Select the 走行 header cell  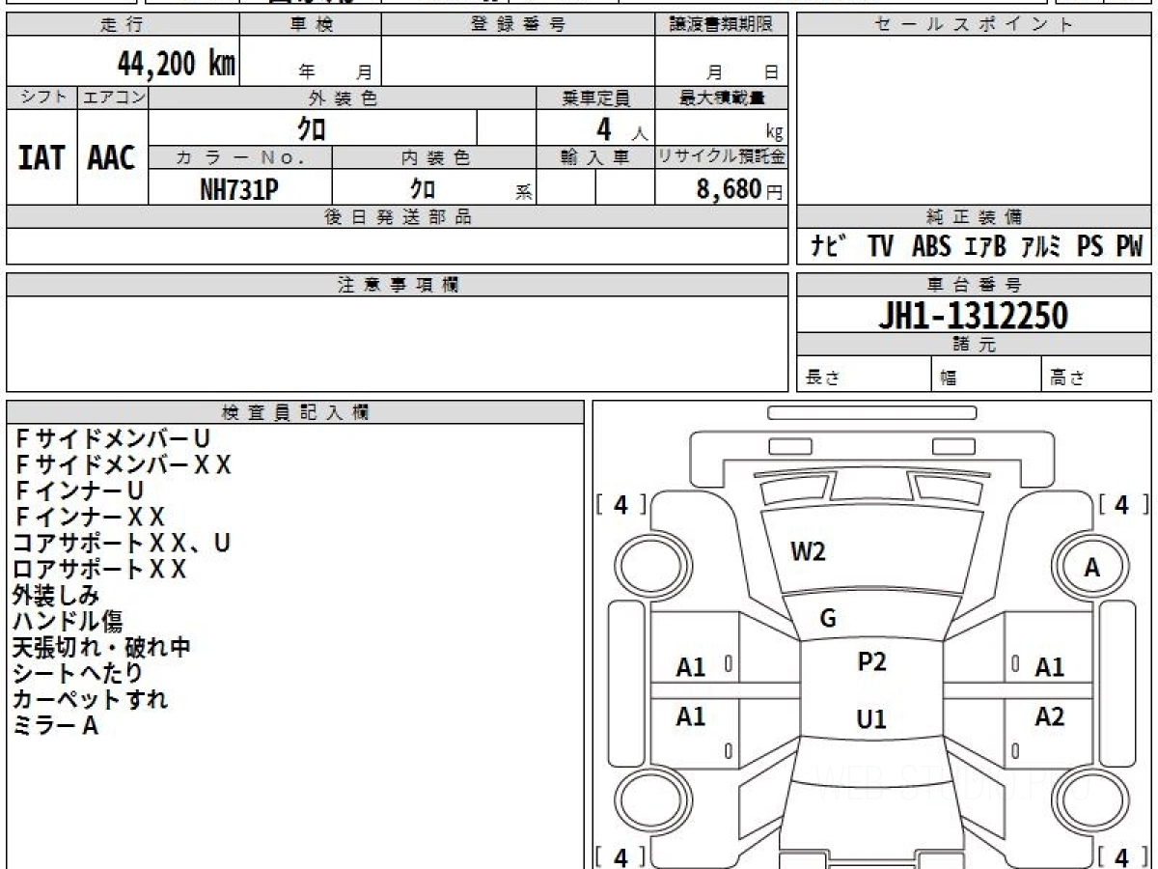tap(123, 25)
